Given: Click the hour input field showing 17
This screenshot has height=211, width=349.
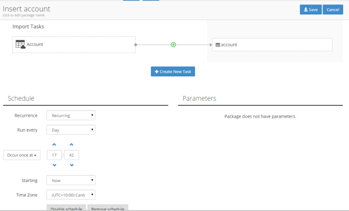Looking at the screenshot, I should [54, 155].
